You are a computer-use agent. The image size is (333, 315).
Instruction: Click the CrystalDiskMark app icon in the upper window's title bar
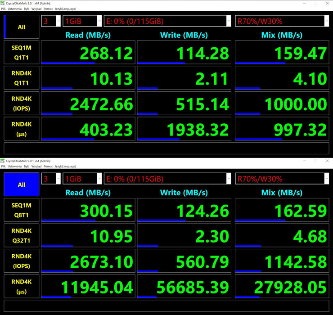coord(3,3)
